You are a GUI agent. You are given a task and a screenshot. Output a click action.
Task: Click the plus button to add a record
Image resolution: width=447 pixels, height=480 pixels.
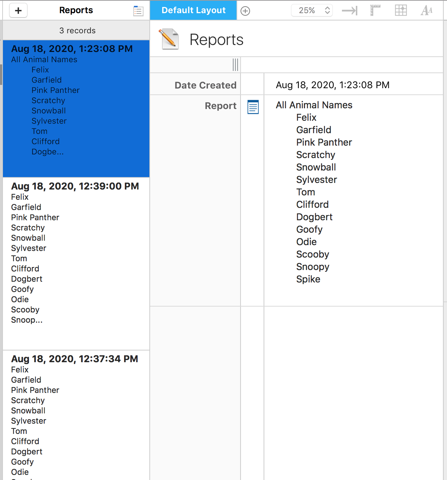pyautogui.click(x=18, y=11)
